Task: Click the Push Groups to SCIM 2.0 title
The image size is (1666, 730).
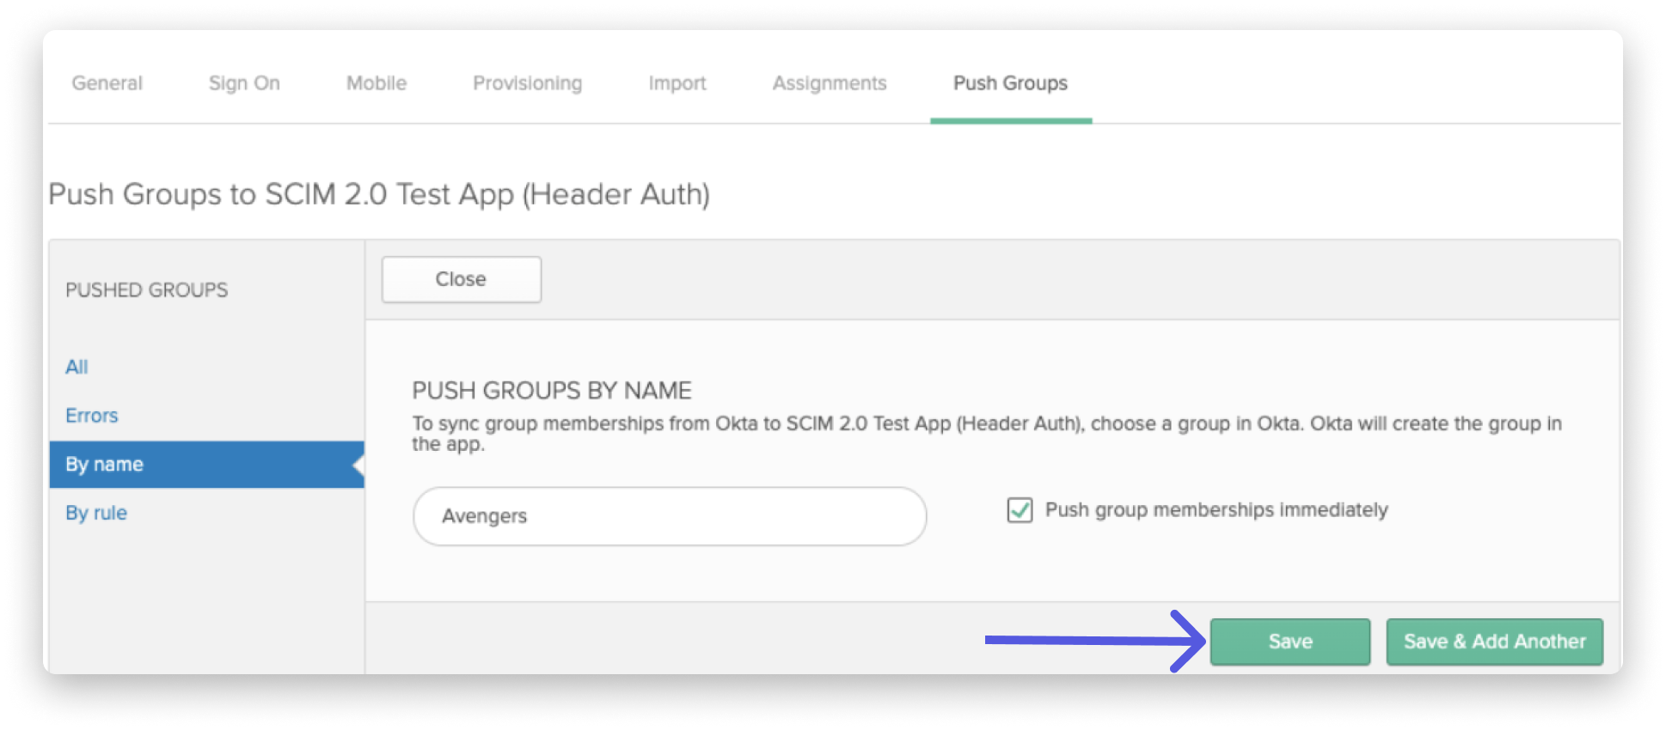Action: pos(379,194)
